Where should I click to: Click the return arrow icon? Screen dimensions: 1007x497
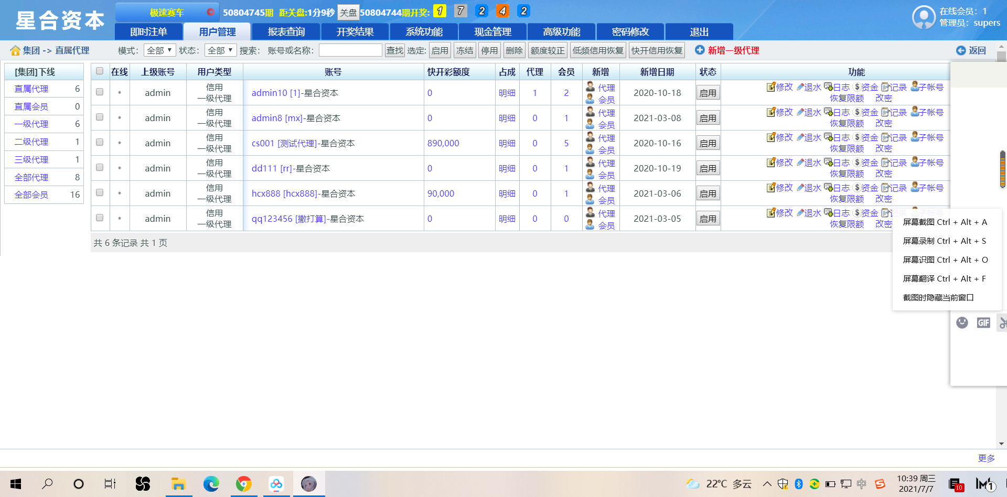tap(961, 50)
